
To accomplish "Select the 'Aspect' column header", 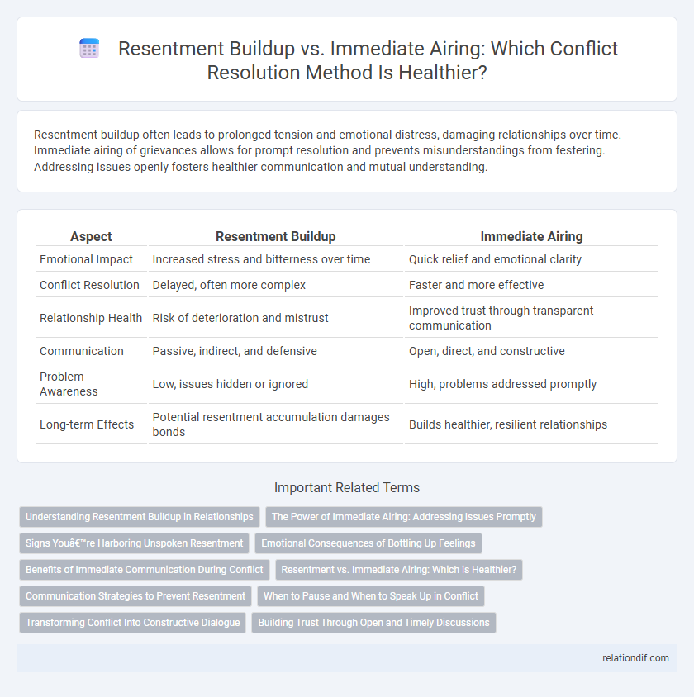I will (x=91, y=236).
